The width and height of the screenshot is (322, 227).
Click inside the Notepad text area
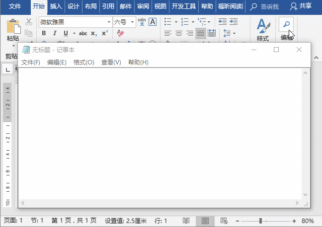(x=160, y=134)
